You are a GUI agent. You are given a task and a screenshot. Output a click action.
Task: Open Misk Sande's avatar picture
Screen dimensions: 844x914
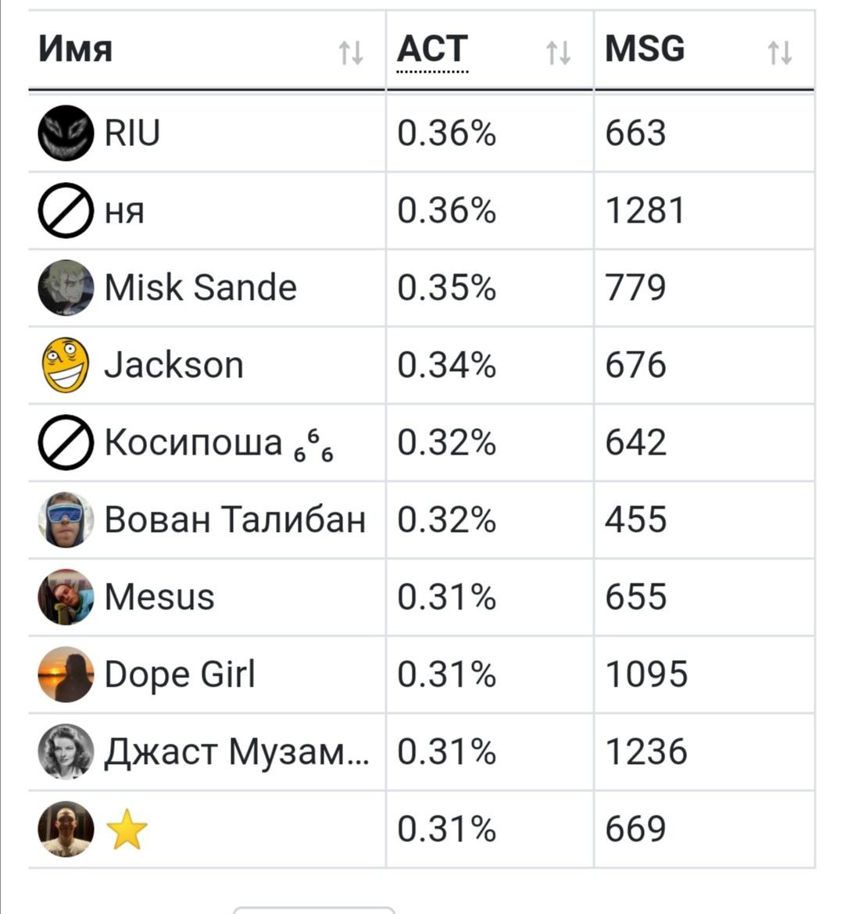pos(66,287)
